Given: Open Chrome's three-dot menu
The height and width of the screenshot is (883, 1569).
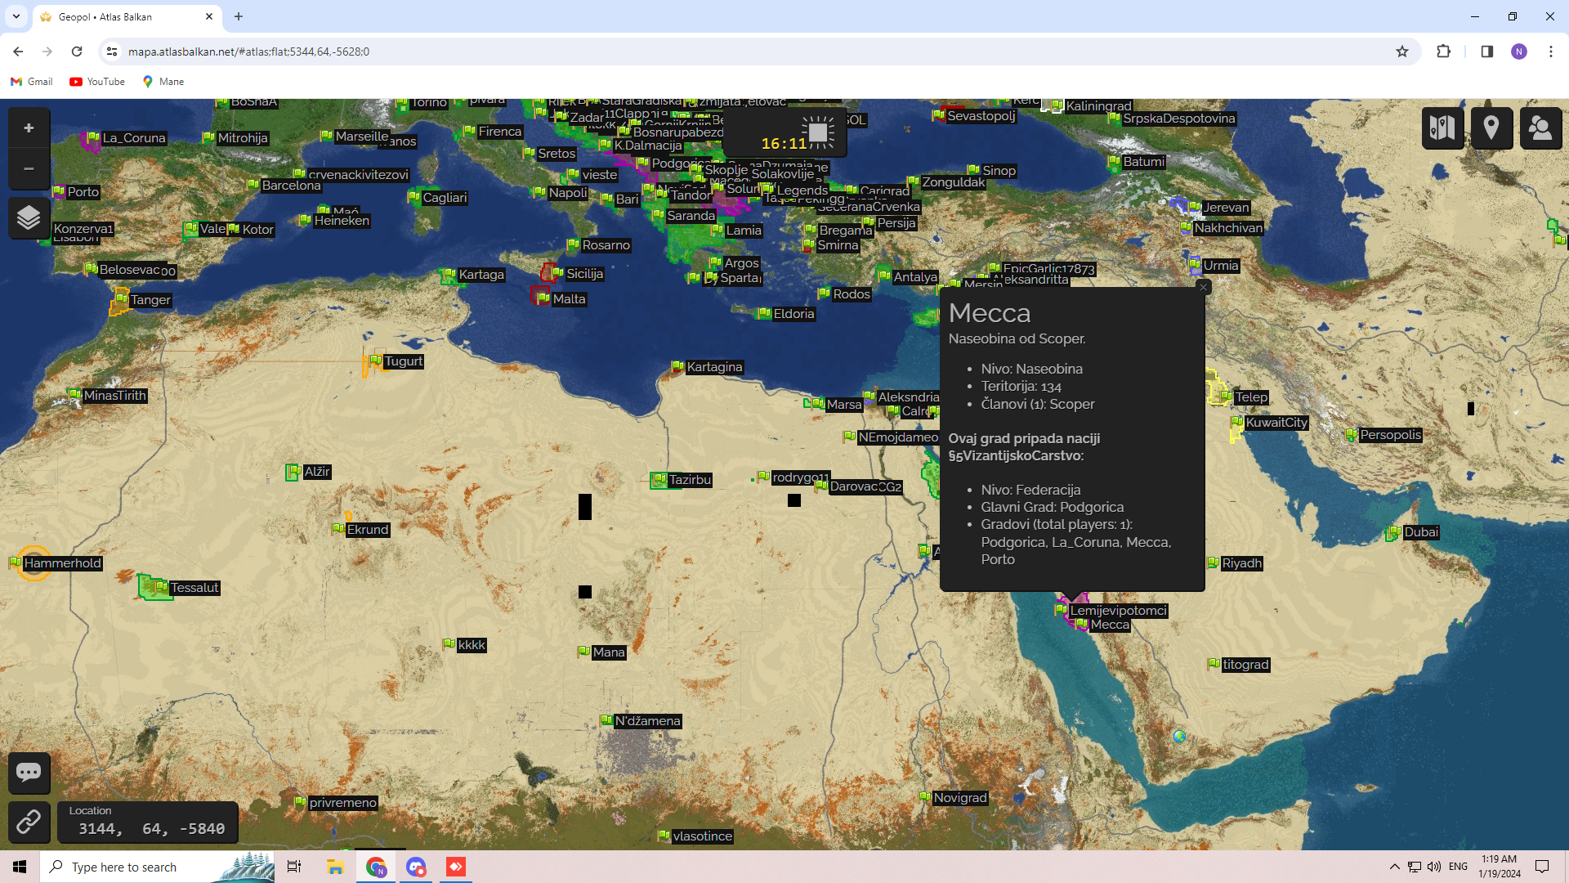Looking at the screenshot, I should [1550, 52].
